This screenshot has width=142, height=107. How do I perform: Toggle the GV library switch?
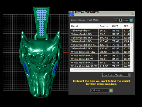click(118, 20)
